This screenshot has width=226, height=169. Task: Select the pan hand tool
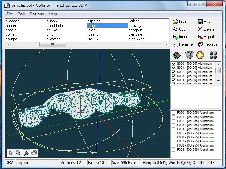point(34,153)
